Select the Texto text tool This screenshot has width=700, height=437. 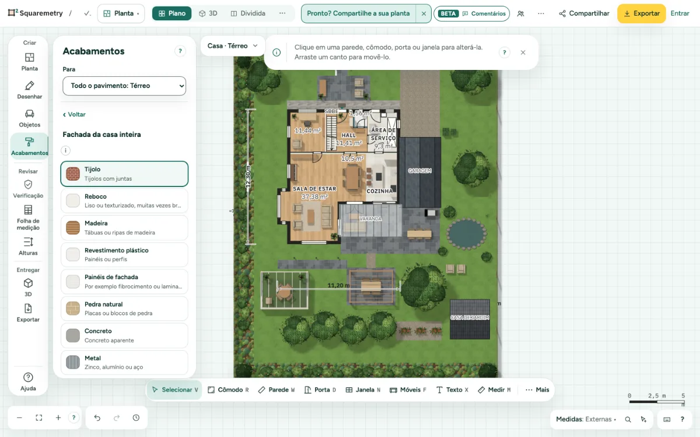tap(452, 390)
